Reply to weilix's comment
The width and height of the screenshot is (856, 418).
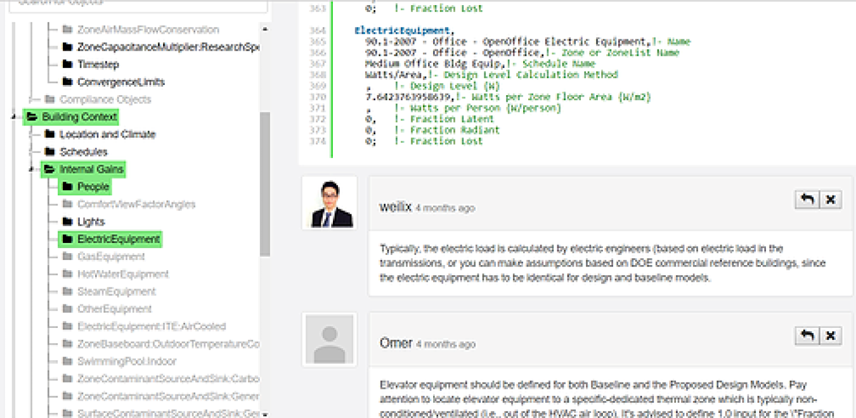[x=807, y=200]
